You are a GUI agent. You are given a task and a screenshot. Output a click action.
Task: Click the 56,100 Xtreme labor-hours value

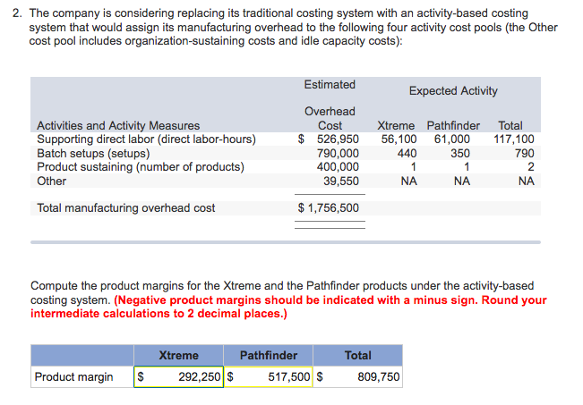399,139
